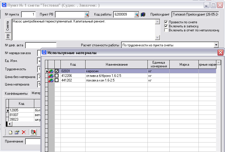Toggle Включить в записку checkbox
The height and width of the screenshot is (152, 225).
click(x=166, y=26)
